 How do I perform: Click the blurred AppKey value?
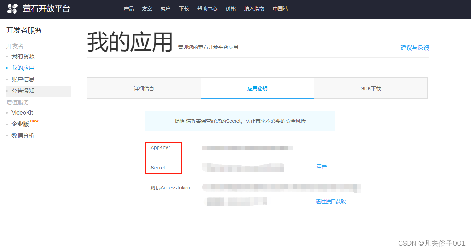[247, 148]
